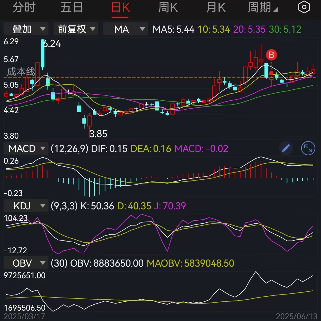This screenshot has height=321, width=321.
Task: Select the B buy marker on the chart
Action: point(271,55)
